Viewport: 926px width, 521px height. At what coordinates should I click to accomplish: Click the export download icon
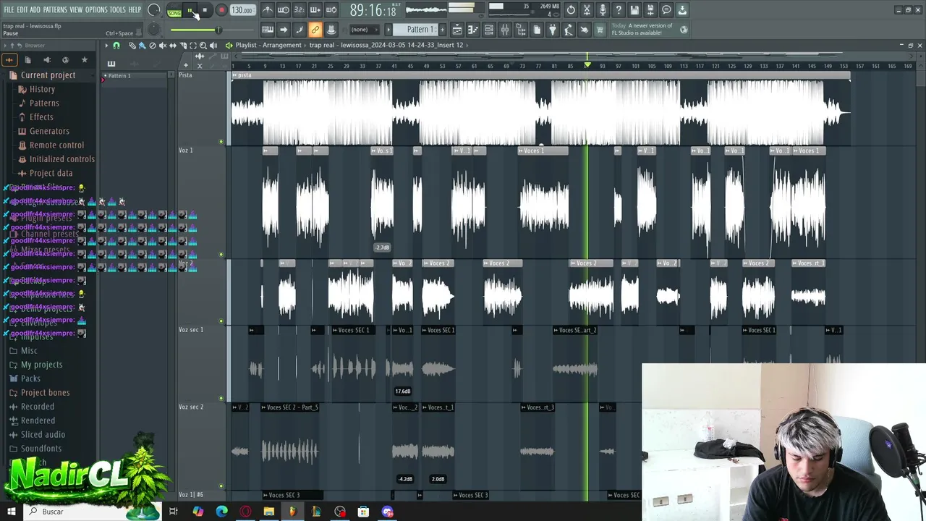[x=682, y=10]
